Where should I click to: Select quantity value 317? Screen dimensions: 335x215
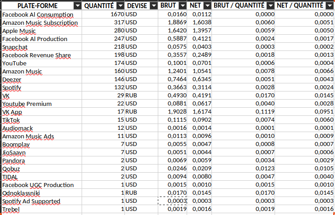[x=103, y=23]
